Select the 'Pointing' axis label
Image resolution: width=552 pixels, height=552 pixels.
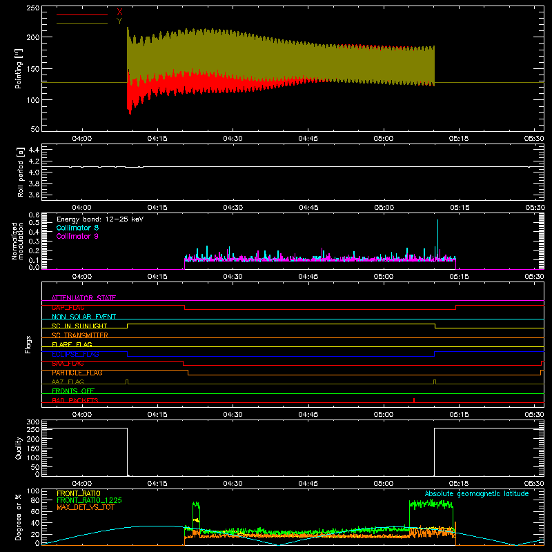point(19,68)
